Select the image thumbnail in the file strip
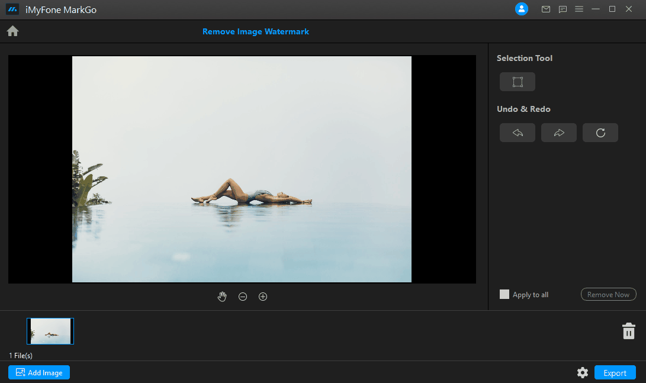Viewport: 646px width, 383px height. pos(50,330)
